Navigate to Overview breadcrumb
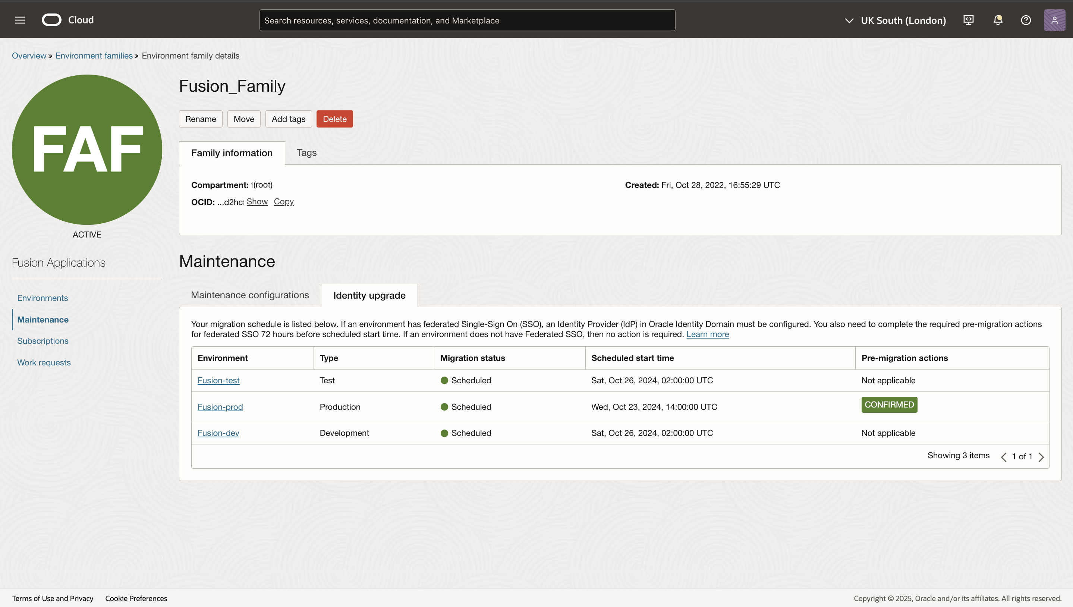This screenshot has height=607, width=1073. (29, 56)
